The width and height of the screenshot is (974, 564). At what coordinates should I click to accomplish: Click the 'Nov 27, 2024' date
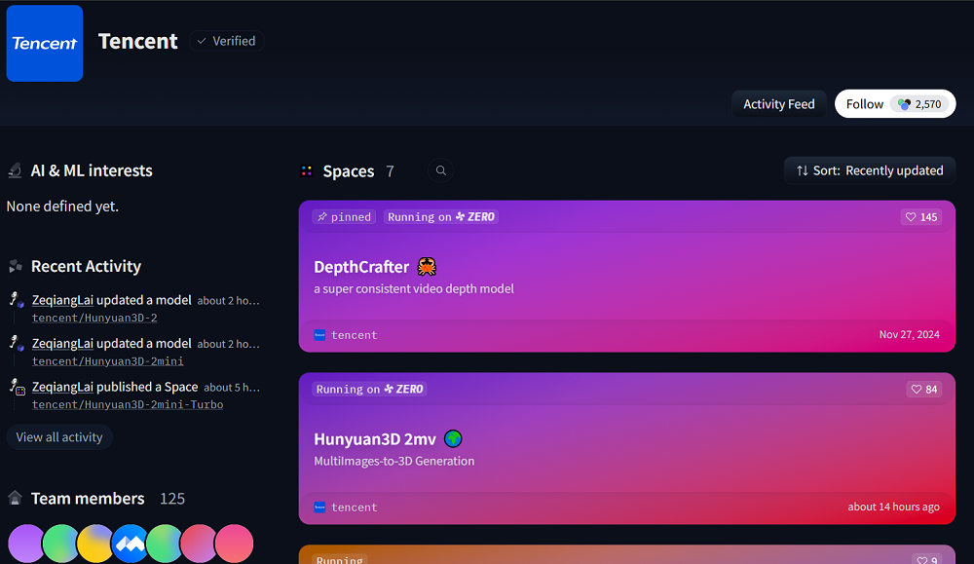pos(910,335)
